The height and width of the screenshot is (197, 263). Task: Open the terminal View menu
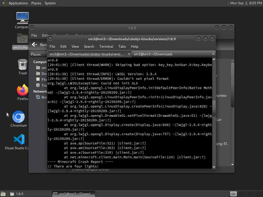75,47
